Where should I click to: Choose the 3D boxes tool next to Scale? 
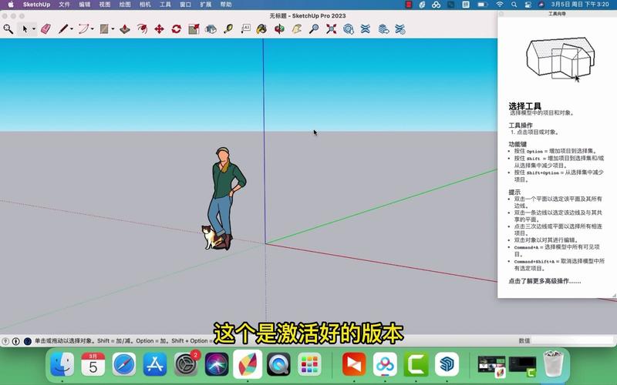(x=211, y=29)
